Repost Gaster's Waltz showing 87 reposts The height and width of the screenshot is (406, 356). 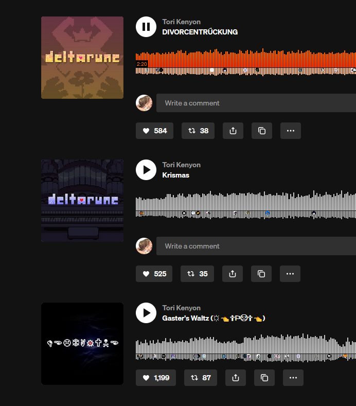201,378
